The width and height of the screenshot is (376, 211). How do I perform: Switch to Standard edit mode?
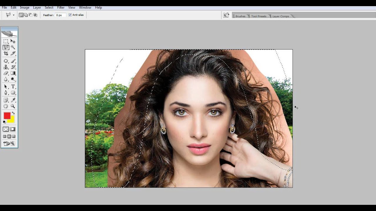6,129
